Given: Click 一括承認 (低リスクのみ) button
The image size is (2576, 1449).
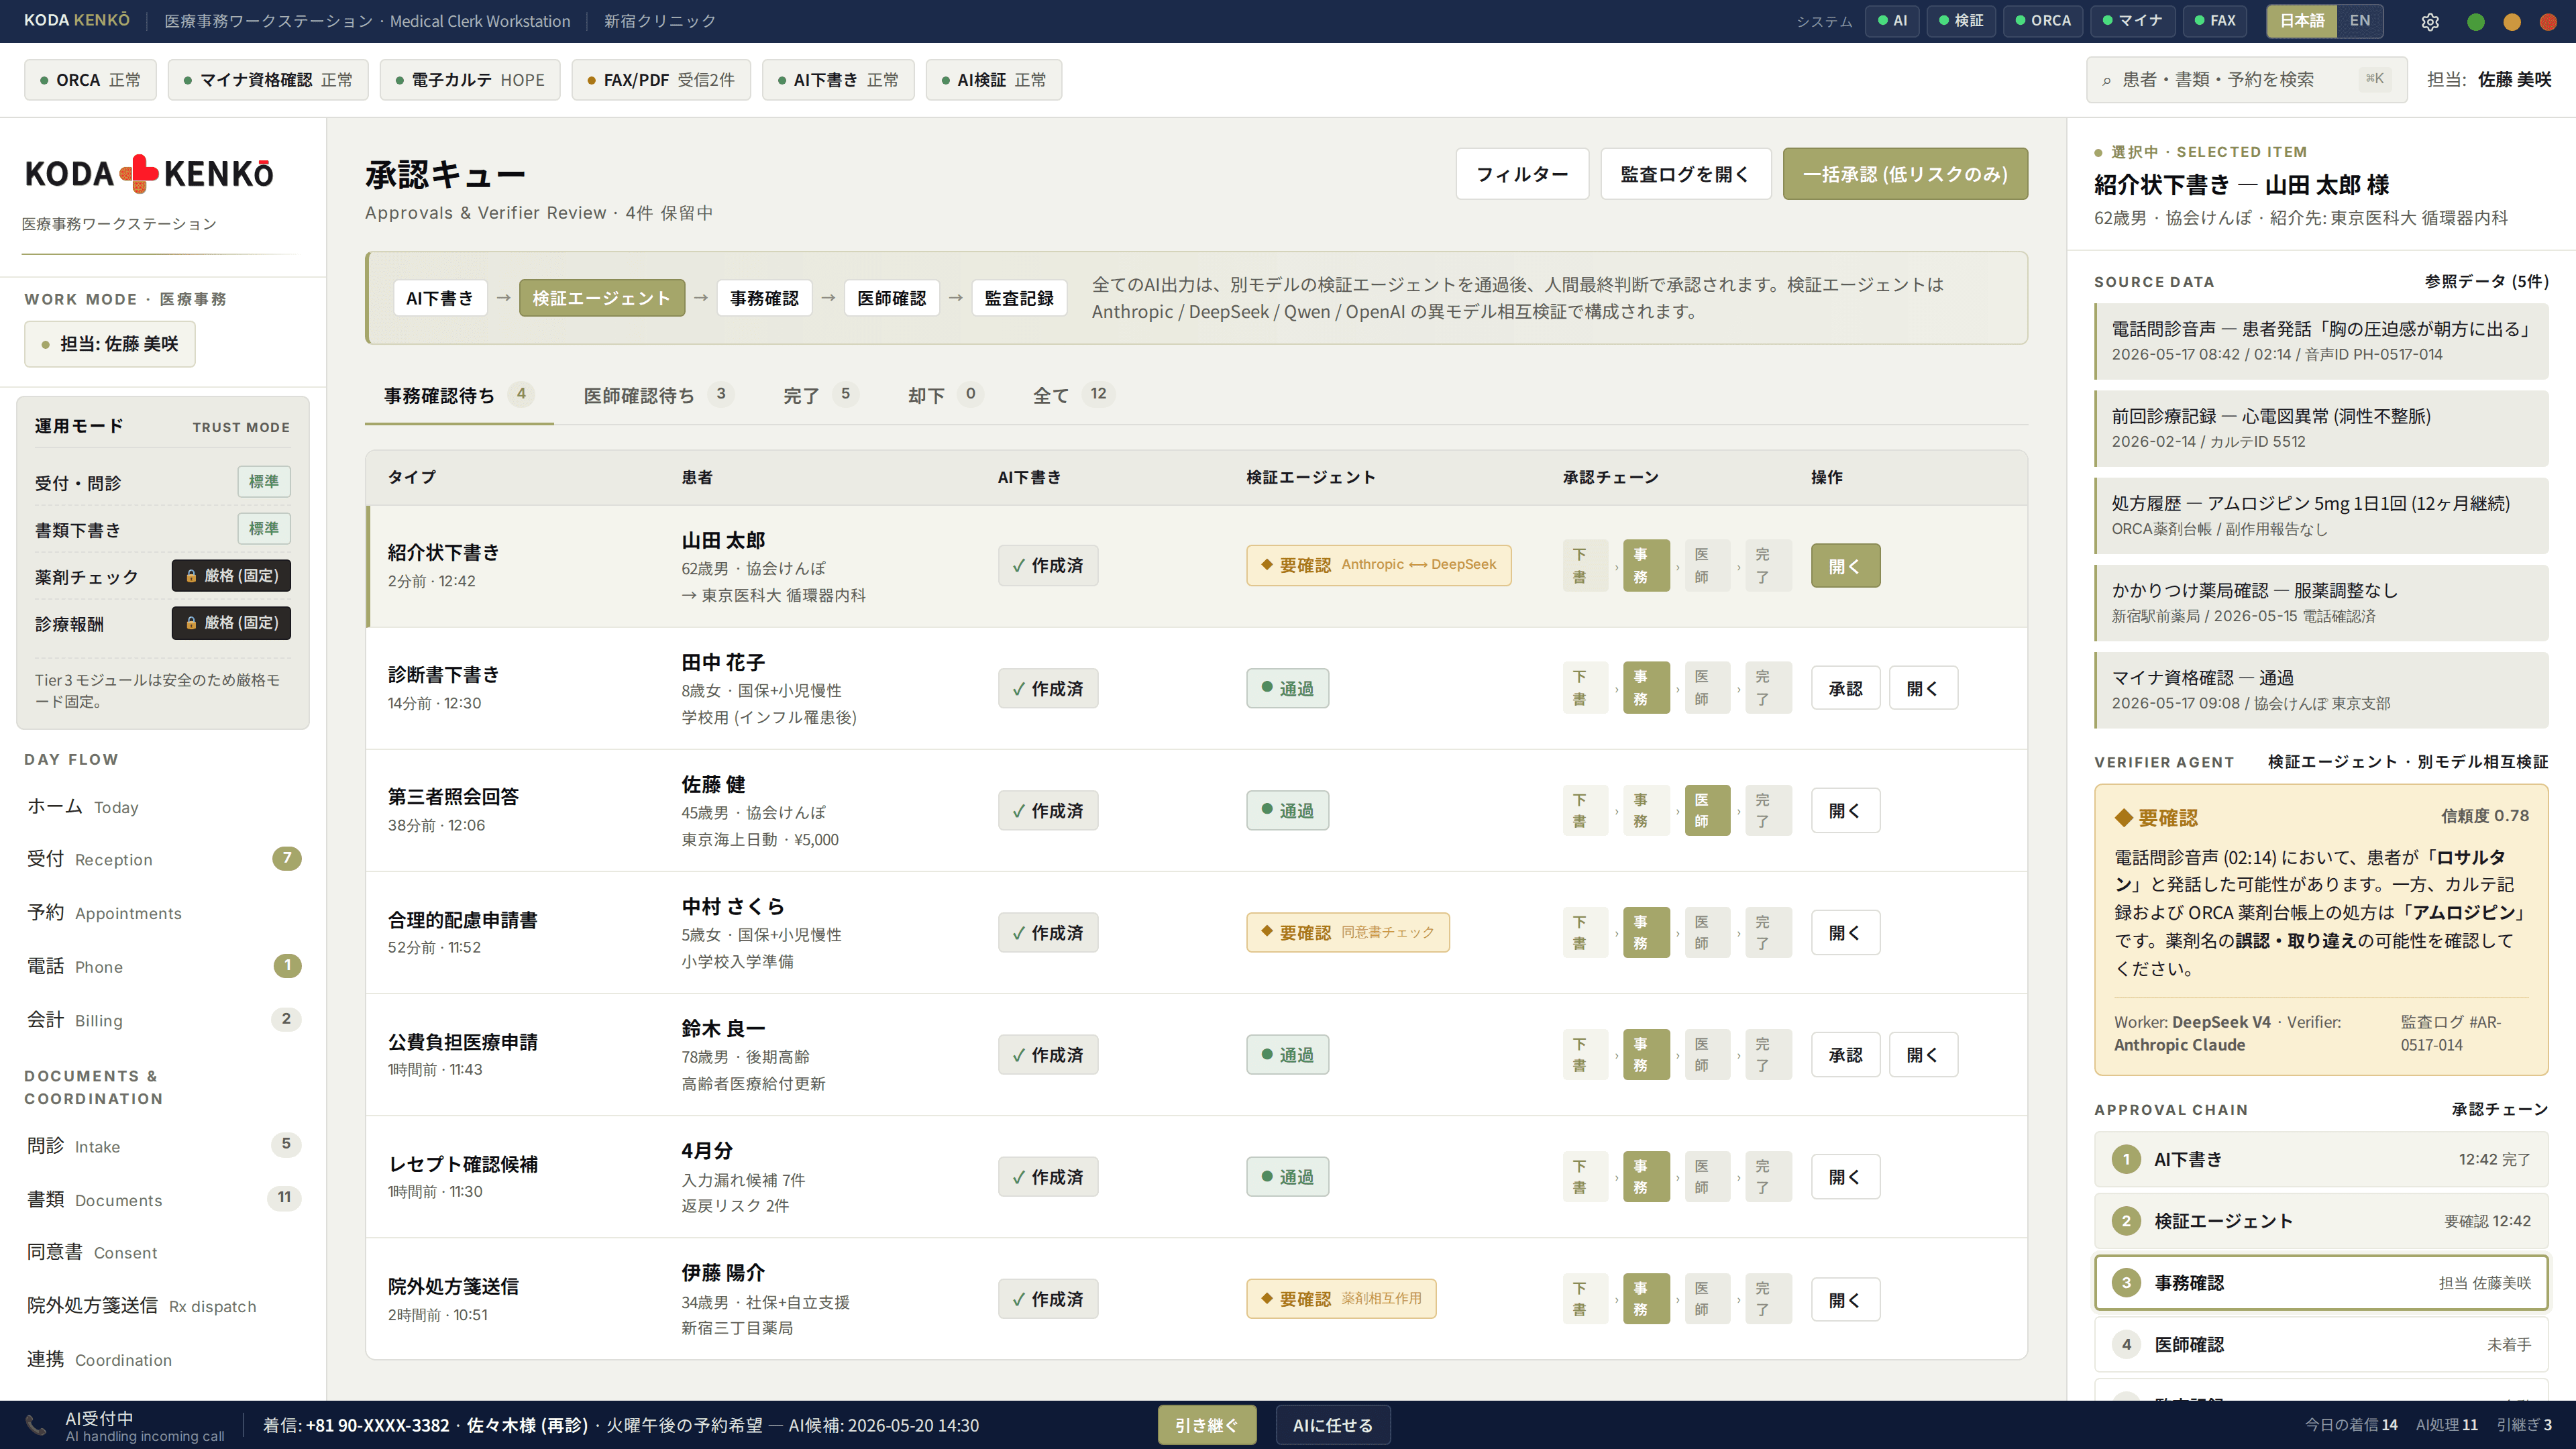Looking at the screenshot, I should tap(1905, 174).
